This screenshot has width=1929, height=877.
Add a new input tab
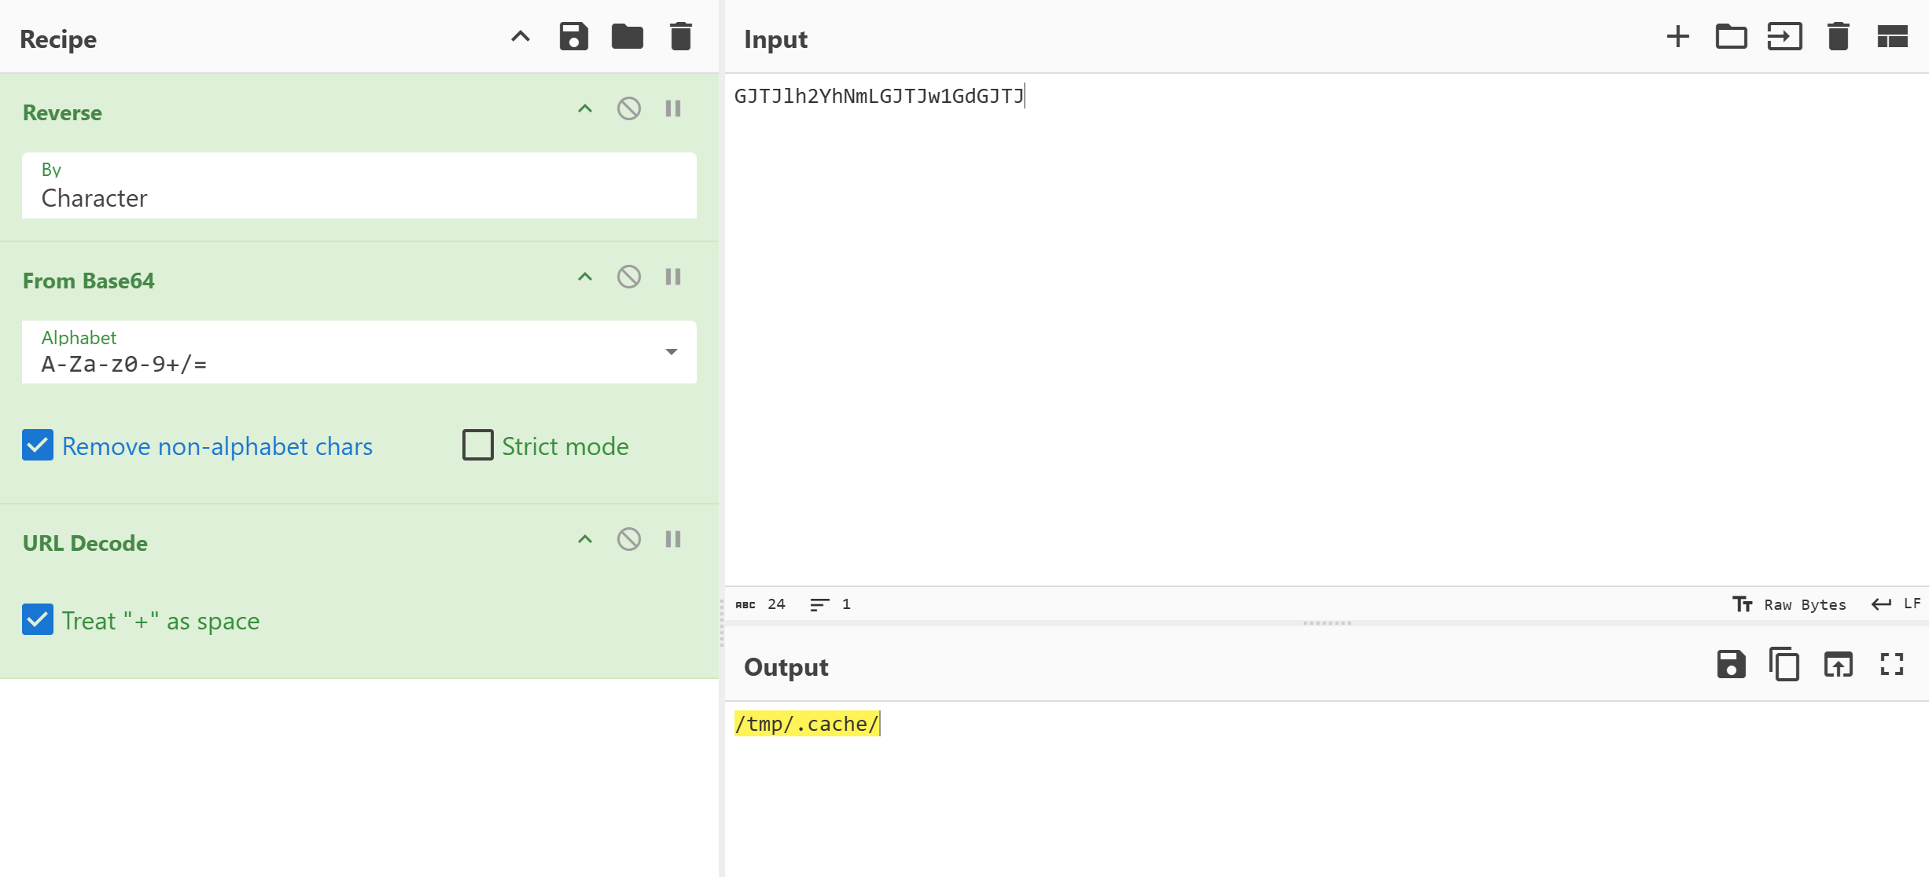pos(1677,37)
